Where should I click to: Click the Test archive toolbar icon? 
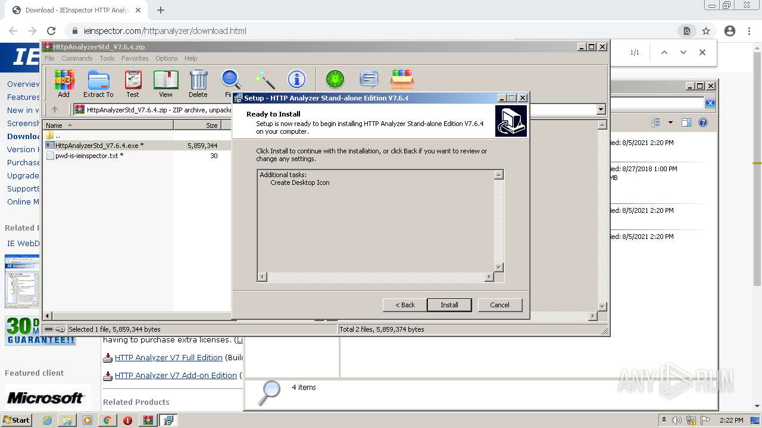(133, 84)
